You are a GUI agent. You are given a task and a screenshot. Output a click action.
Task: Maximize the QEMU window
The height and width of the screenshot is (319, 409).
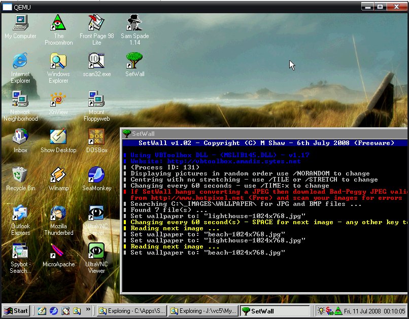(x=380, y=7)
